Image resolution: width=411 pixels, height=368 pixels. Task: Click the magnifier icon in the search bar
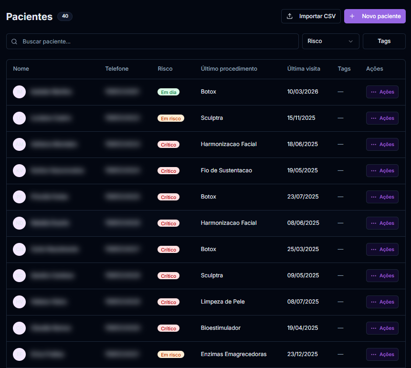(14, 42)
